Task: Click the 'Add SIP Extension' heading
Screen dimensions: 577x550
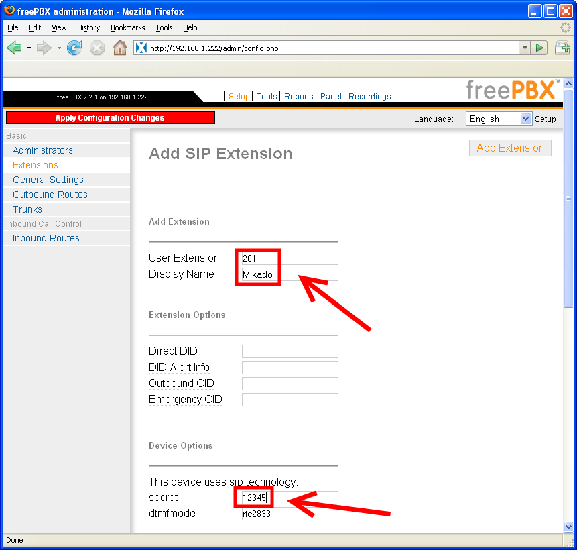Action: click(220, 154)
